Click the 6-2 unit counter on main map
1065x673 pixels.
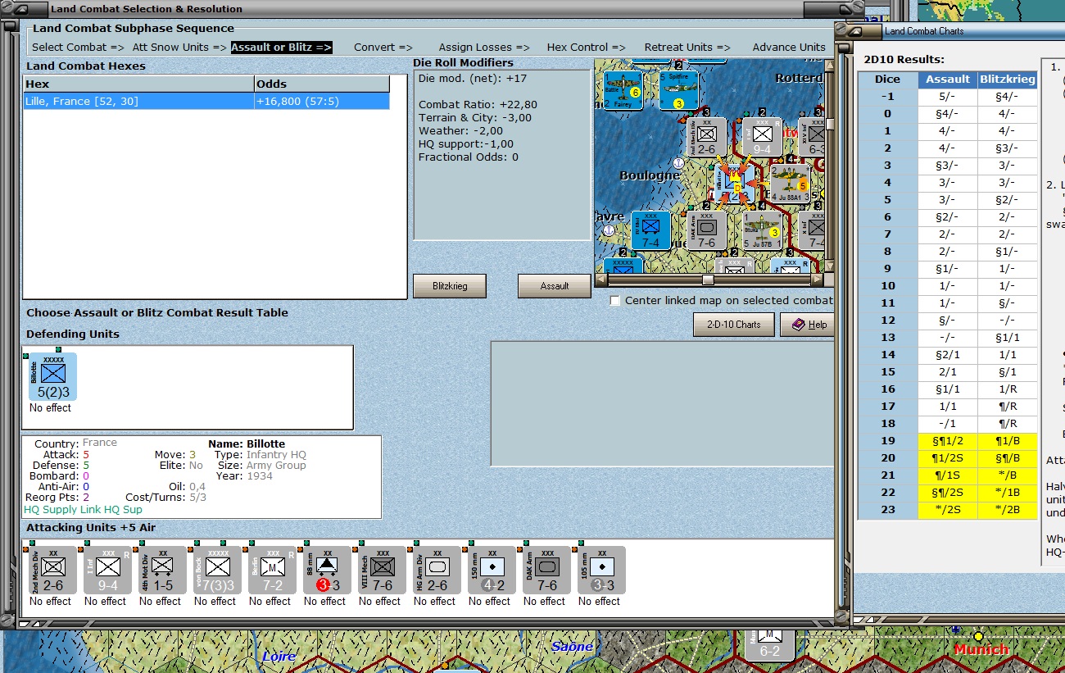769,645
